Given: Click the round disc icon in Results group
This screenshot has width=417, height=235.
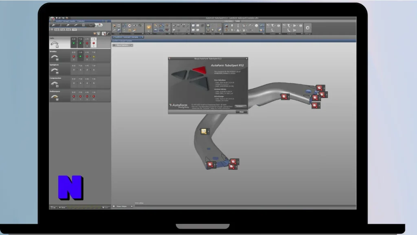Looking at the screenshot, I should 257,26.
